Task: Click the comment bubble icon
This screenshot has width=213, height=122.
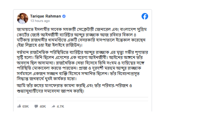Action: click(x=36, y=106)
